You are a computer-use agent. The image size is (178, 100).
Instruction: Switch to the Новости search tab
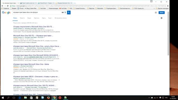coord(22,18)
